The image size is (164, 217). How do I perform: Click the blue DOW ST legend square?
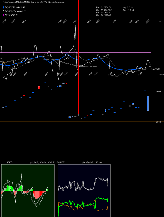[3, 7]
